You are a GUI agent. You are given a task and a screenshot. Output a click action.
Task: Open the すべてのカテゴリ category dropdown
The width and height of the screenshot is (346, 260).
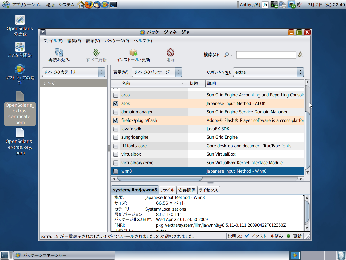pyautogui.click(x=73, y=72)
